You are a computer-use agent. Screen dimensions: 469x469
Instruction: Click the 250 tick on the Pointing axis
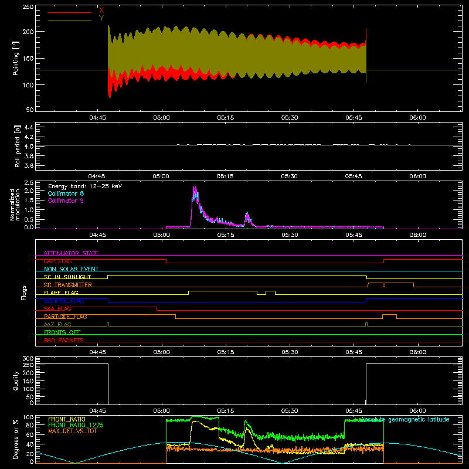(28, 7)
